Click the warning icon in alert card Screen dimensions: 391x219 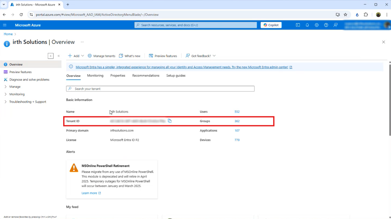pyautogui.click(x=74, y=168)
